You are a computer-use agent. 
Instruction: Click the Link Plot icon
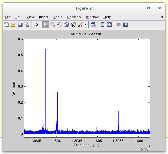(93, 25)
